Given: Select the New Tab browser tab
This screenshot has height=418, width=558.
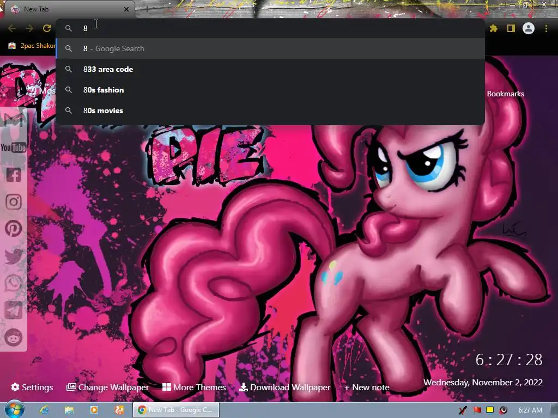Looking at the screenshot, I should [x=69, y=9].
